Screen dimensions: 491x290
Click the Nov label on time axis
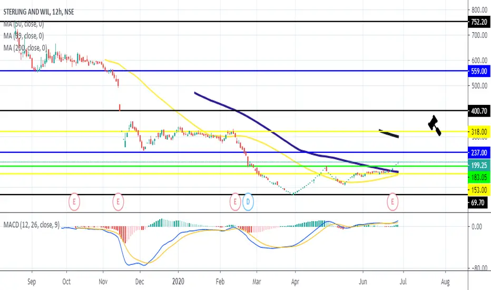pyautogui.click(x=103, y=282)
